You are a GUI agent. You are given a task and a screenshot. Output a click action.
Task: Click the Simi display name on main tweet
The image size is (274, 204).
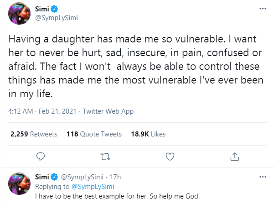point(42,9)
